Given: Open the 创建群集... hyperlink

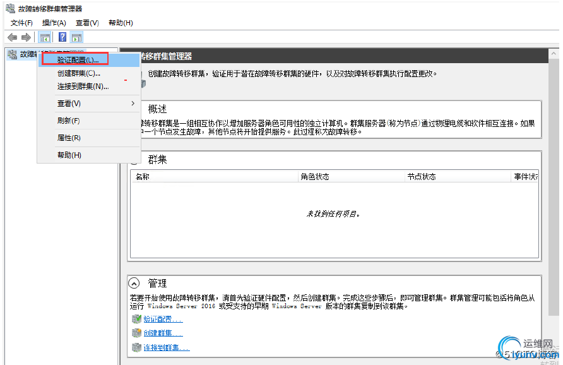Looking at the screenshot, I should click(163, 333).
